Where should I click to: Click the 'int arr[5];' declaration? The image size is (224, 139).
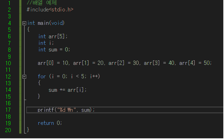point(53,37)
